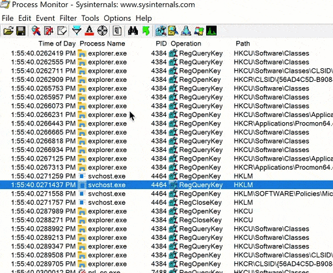333x273 pixels.
Task: Click the explorer.exe icon in the 1:55:40.0266443 row
Action: coord(82,123)
